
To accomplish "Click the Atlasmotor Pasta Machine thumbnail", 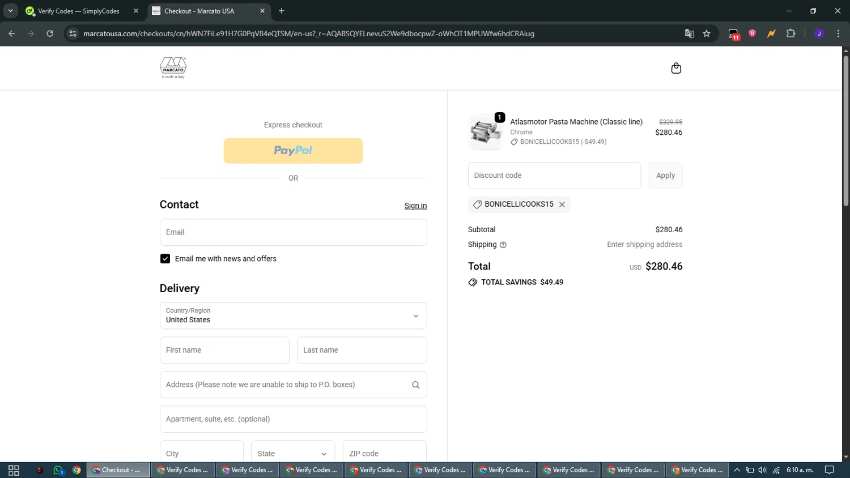I will (486, 132).
